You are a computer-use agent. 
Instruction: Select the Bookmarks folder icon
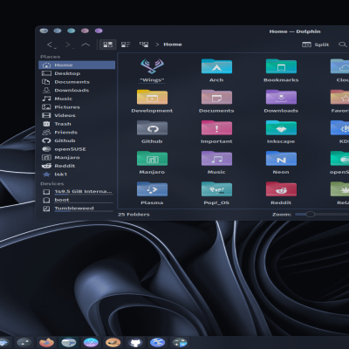click(x=281, y=66)
